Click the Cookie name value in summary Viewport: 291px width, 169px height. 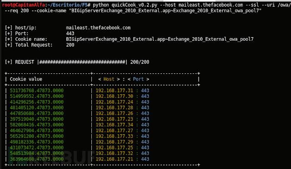pyautogui.click(x=160, y=39)
